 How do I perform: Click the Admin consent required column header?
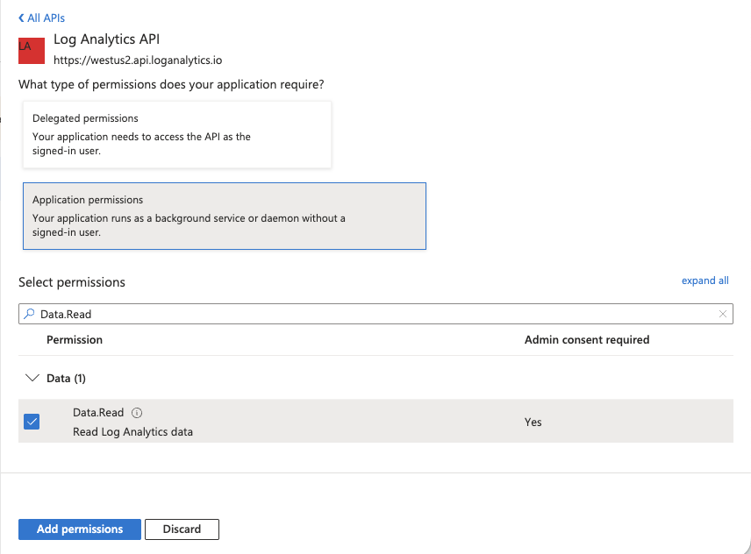pyautogui.click(x=586, y=339)
